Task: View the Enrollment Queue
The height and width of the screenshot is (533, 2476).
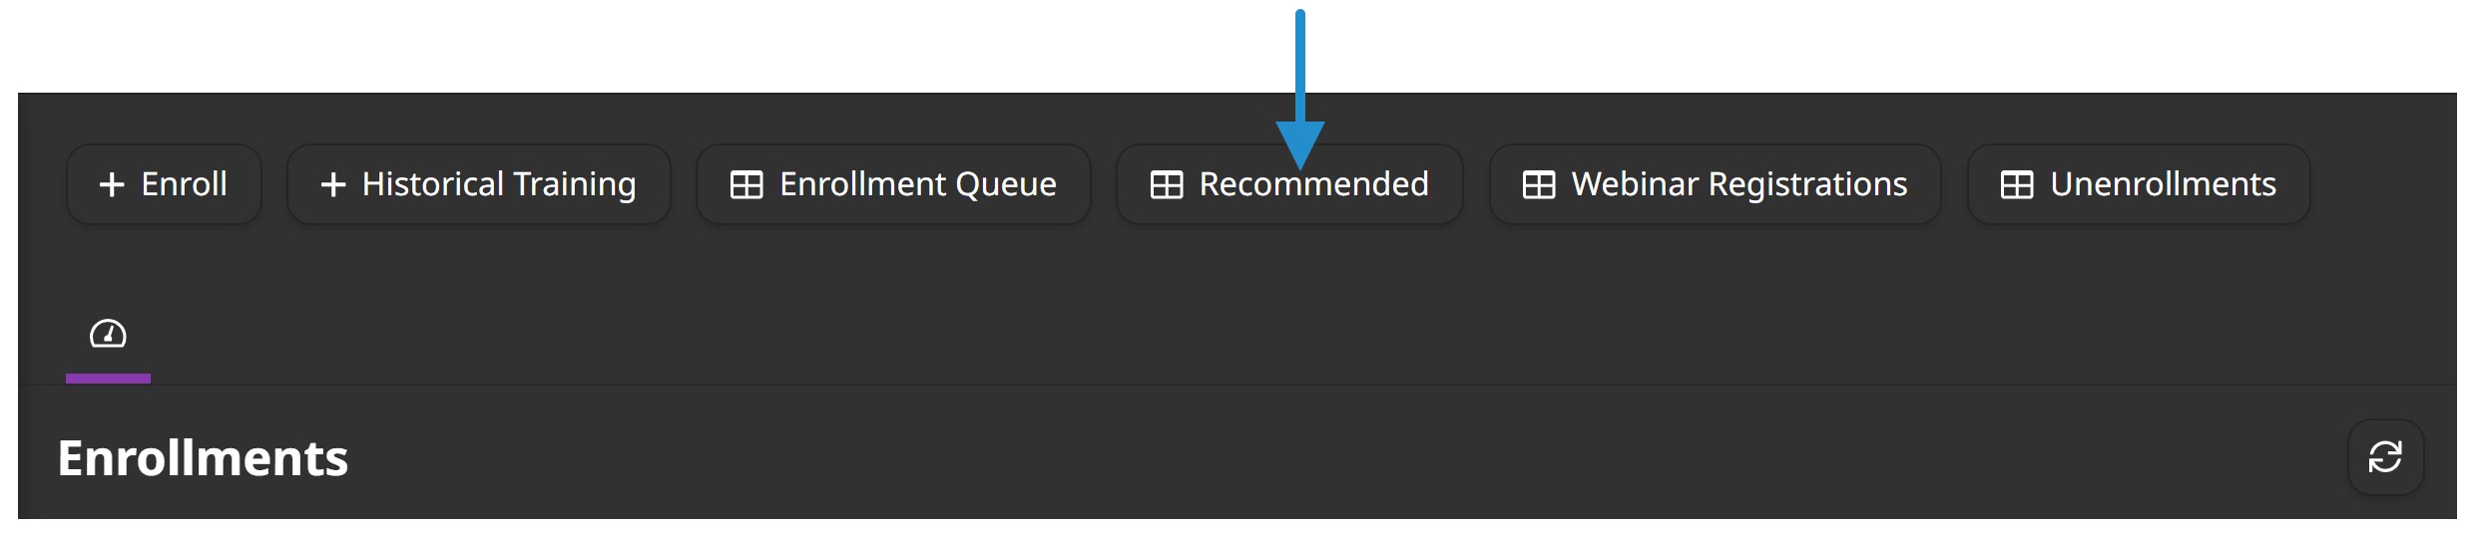Action: tap(893, 184)
